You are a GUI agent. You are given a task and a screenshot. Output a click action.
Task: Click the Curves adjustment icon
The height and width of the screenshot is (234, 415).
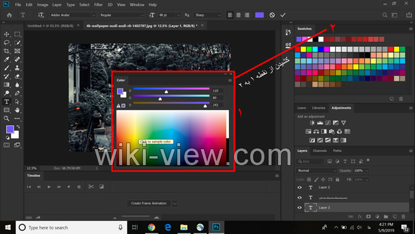pos(328,123)
